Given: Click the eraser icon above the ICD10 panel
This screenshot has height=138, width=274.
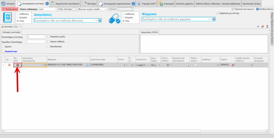Looking at the screenshot, I should click(x=262, y=27).
